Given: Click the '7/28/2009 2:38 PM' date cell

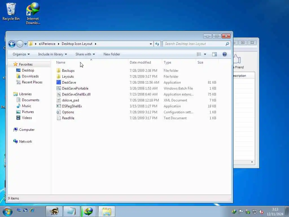Looking at the screenshot, I should click(143, 70).
